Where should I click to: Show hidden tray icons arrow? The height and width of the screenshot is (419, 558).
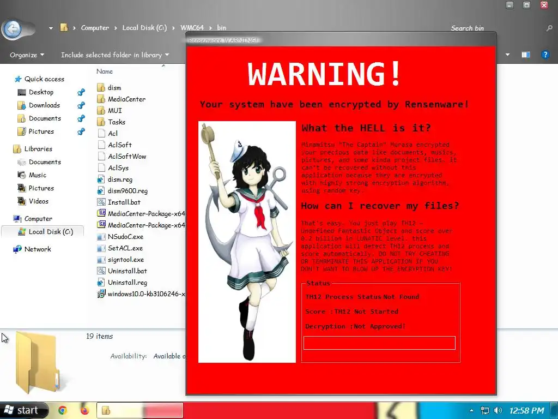471,410
